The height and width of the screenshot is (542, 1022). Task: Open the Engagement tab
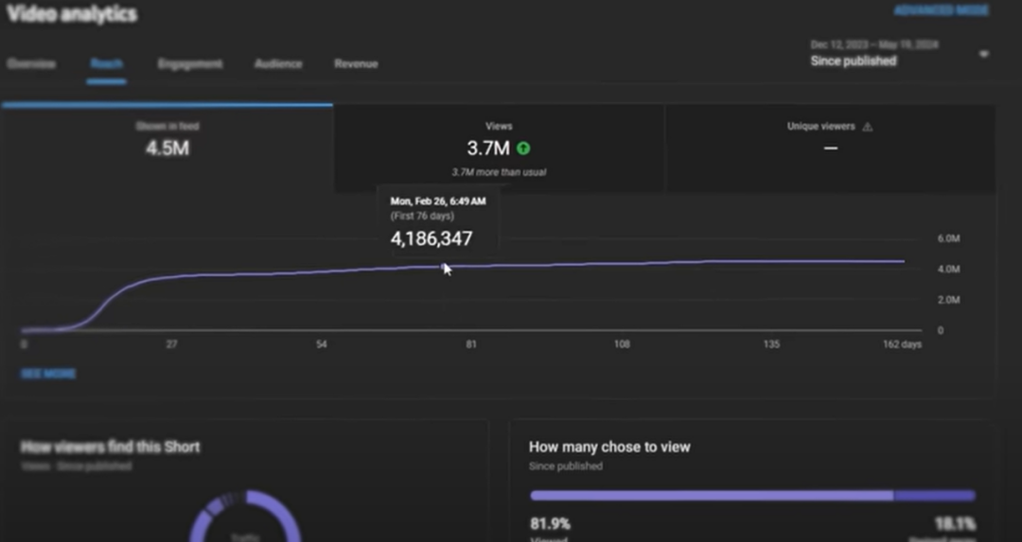coord(190,64)
